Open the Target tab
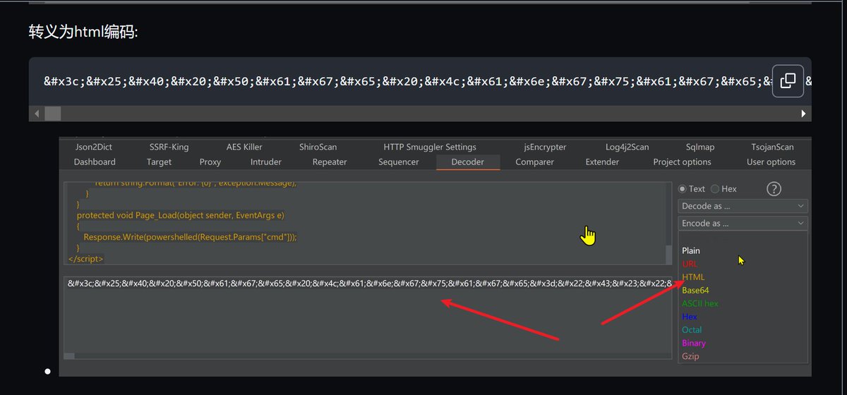The height and width of the screenshot is (395, 847). 159,162
